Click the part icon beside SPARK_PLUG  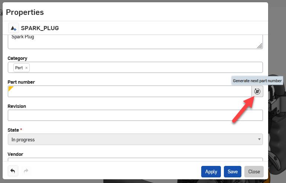click(13, 28)
